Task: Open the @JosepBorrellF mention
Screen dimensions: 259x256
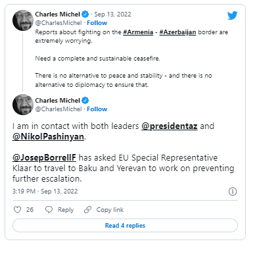Action: [x=44, y=158]
